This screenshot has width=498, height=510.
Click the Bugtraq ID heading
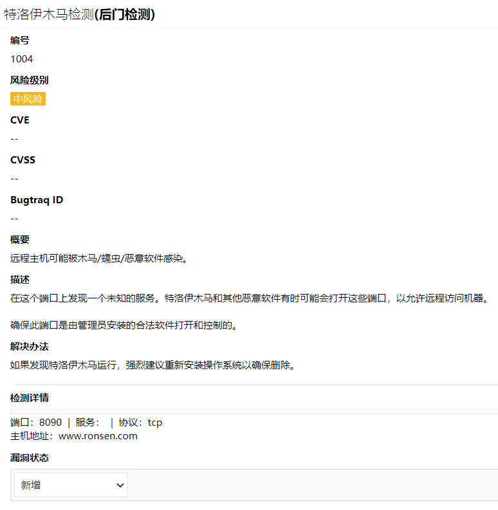point(37,200)
